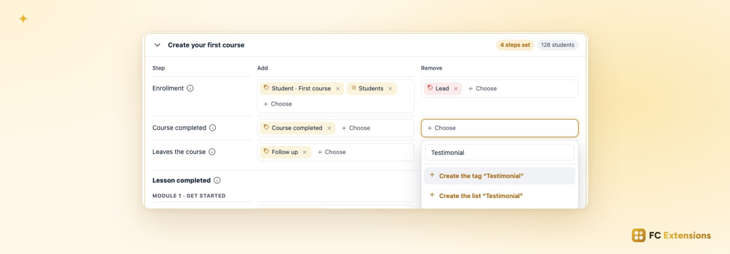Click MODULE 1 · GET STARTED label
The height and width of the screenshot is (254, 730).
(x=189, y=196)
